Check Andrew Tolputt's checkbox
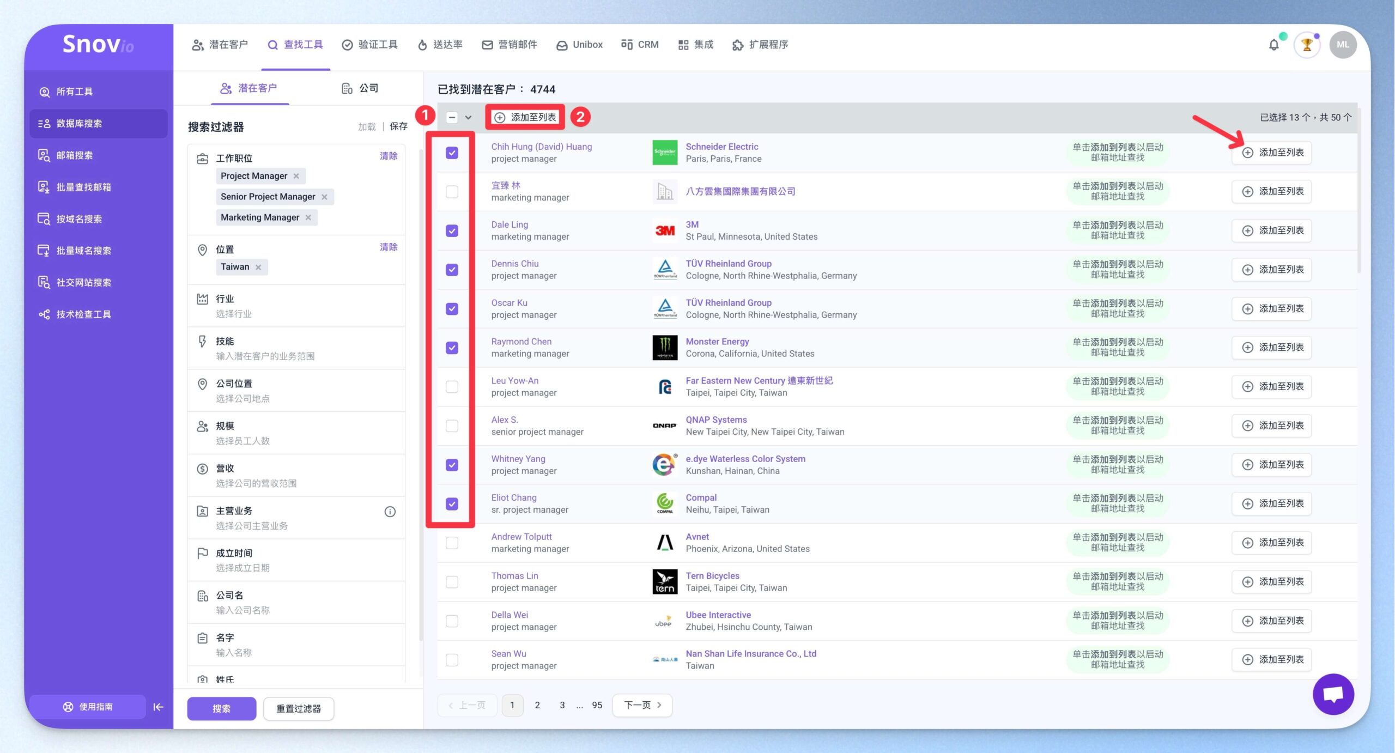Screen dimensions: 1395x753 point(452,543)
